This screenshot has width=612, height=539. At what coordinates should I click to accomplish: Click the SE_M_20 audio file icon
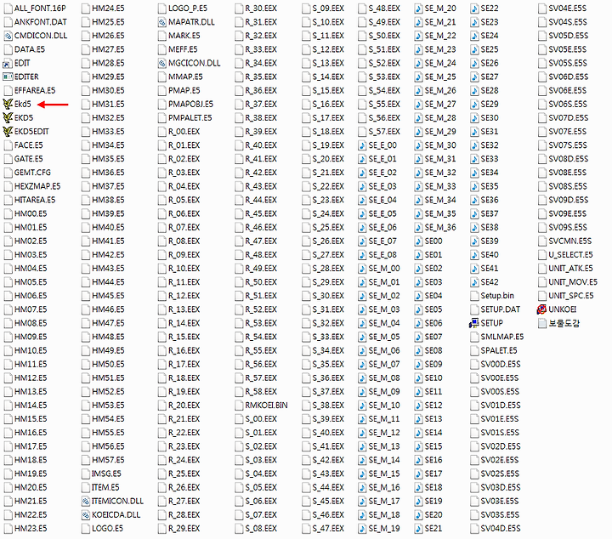click(x=418, y=9)
